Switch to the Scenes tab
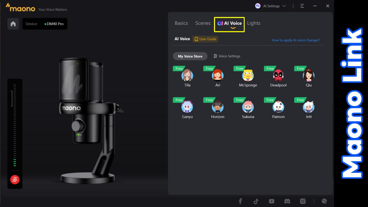 (x=203, y=23)
